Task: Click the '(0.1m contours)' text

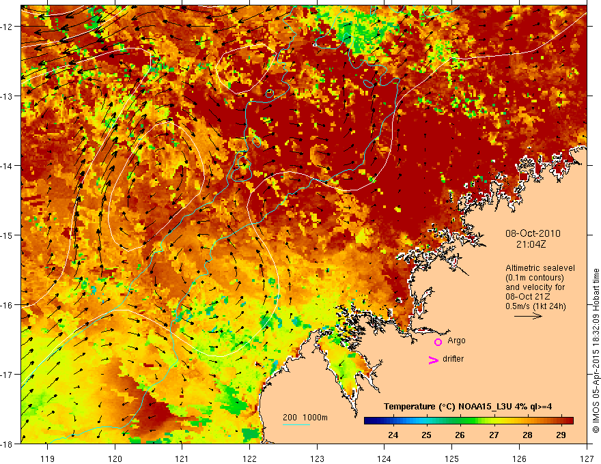Action: click(535, 278)
